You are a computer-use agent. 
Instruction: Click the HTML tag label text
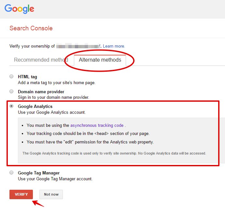click(x=27, y=77)
